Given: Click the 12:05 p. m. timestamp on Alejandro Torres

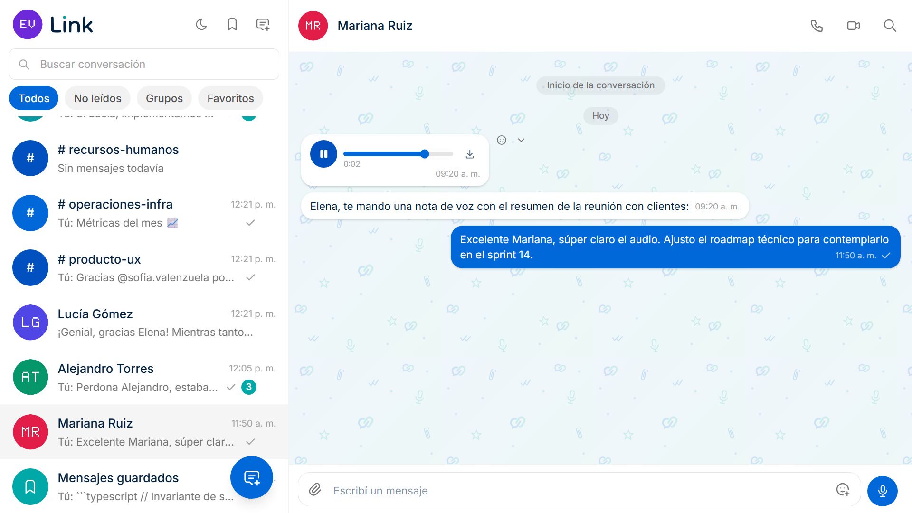Looking at the screenshot, I should click(x=252, y=368).
